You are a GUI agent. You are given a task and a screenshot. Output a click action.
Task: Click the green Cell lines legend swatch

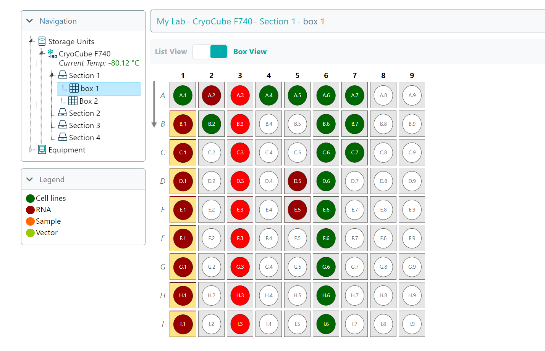[30, 198]
